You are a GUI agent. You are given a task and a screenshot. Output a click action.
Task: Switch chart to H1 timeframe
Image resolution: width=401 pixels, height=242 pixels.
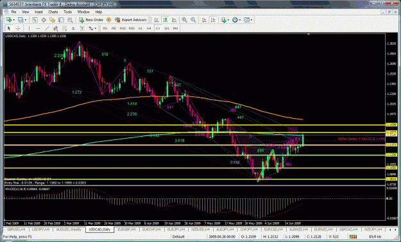pos(140,28)
